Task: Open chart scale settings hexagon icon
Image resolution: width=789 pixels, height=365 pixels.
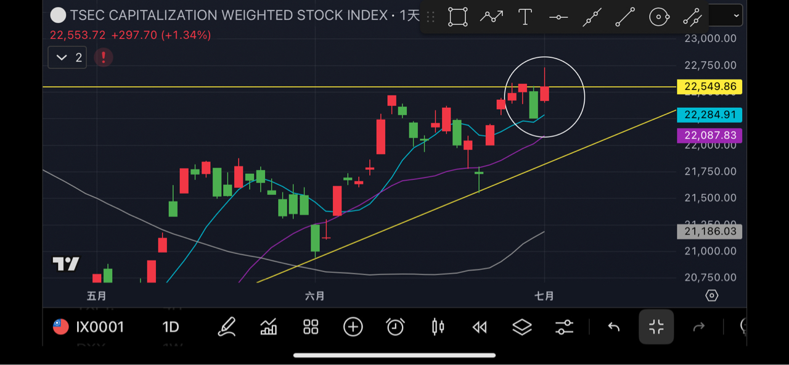Action: [x=712, y=296]
